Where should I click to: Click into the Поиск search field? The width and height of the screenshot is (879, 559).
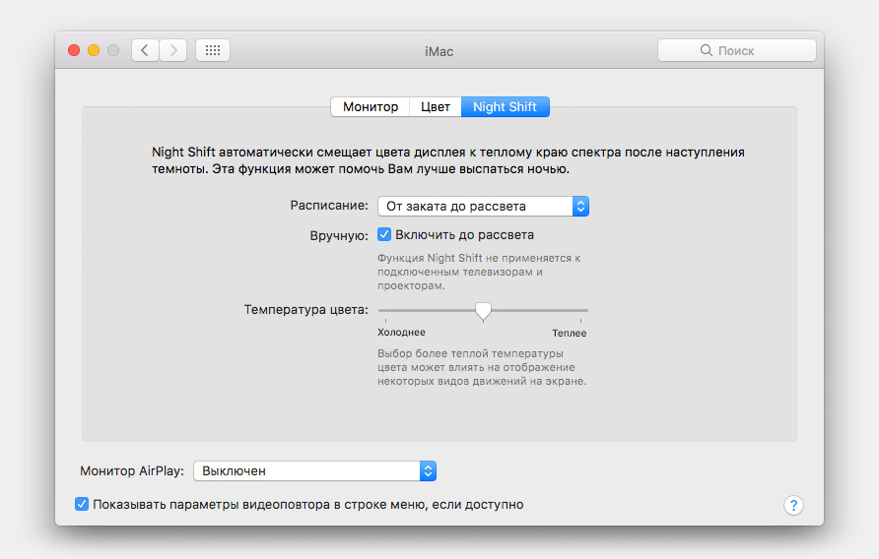pos(737,50)
